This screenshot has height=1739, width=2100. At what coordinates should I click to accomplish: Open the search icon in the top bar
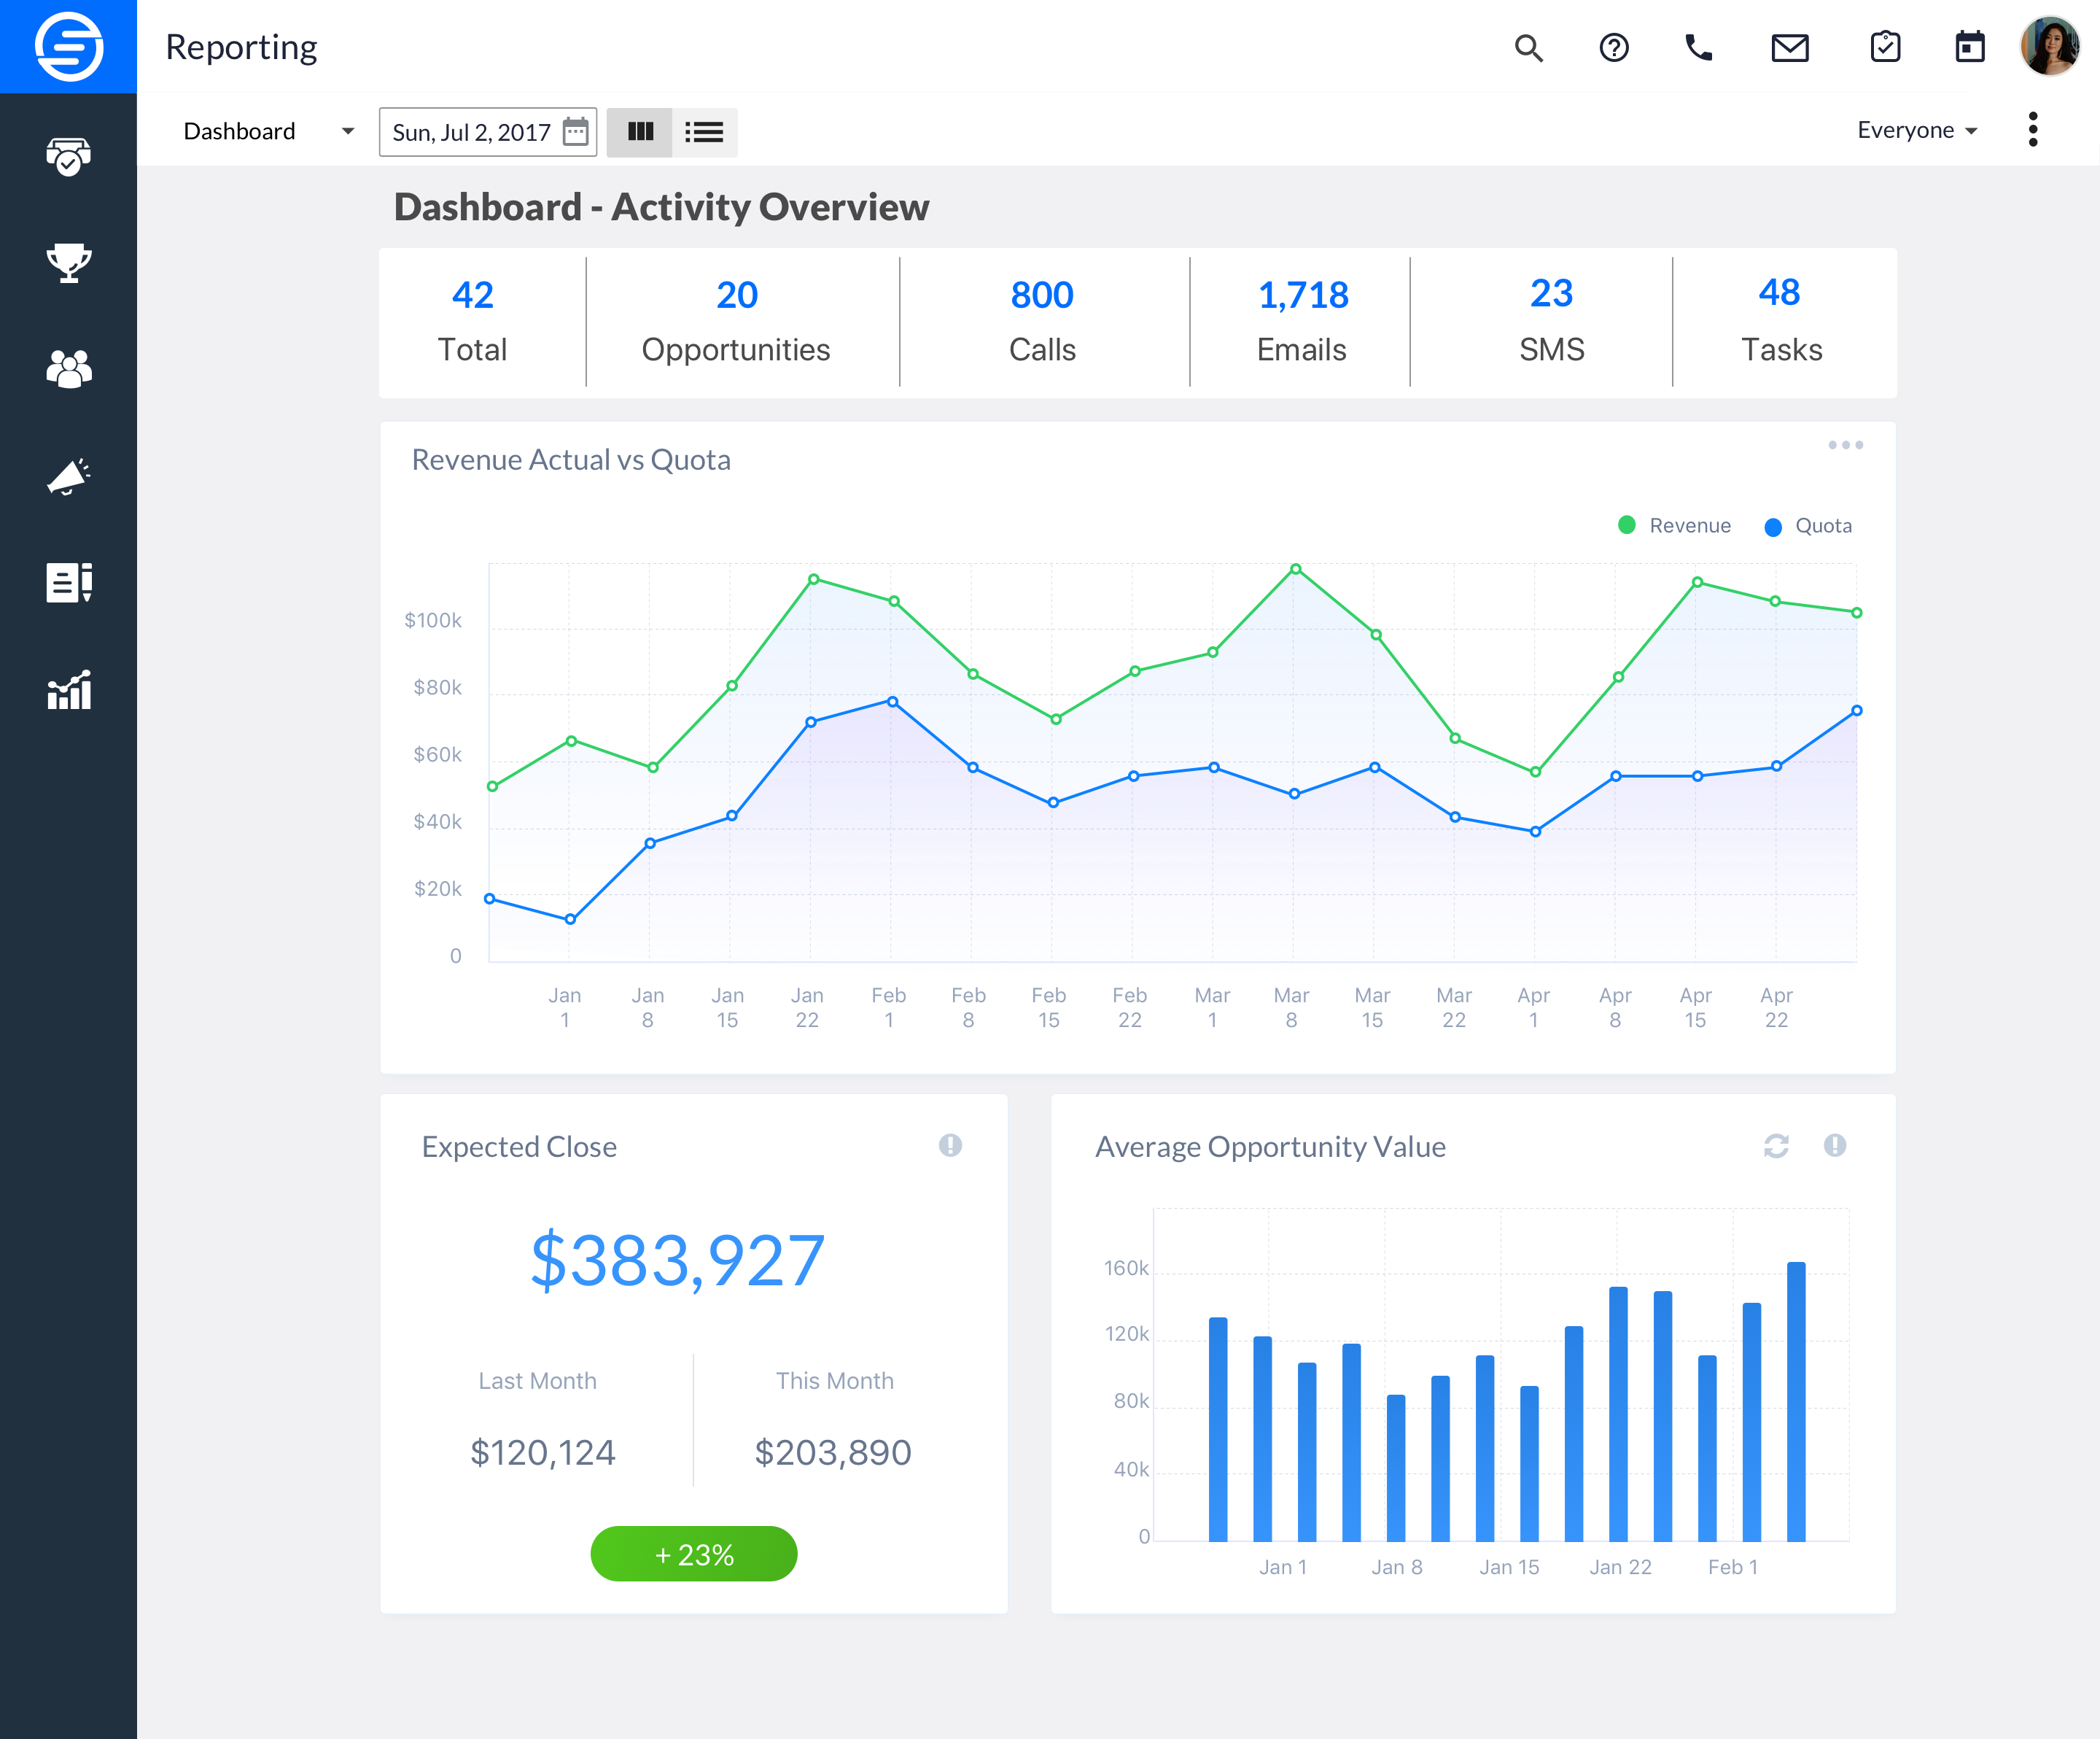pyautogui.click(x=1528, y=47)
